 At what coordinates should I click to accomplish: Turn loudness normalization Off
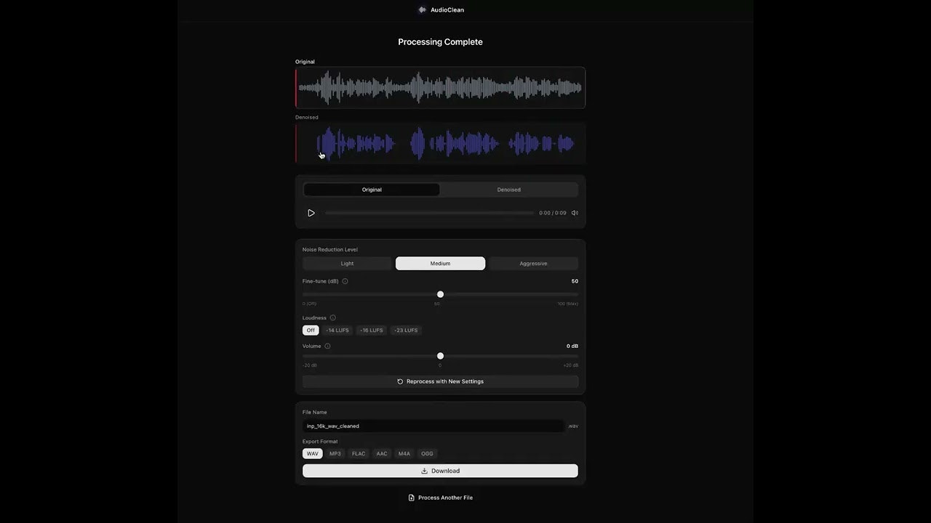(311, 330)
